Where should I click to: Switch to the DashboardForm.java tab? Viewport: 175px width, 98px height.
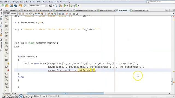click(x=62, y=10)
